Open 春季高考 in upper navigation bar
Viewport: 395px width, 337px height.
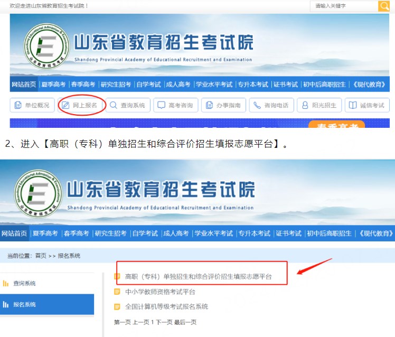[83, 84]
